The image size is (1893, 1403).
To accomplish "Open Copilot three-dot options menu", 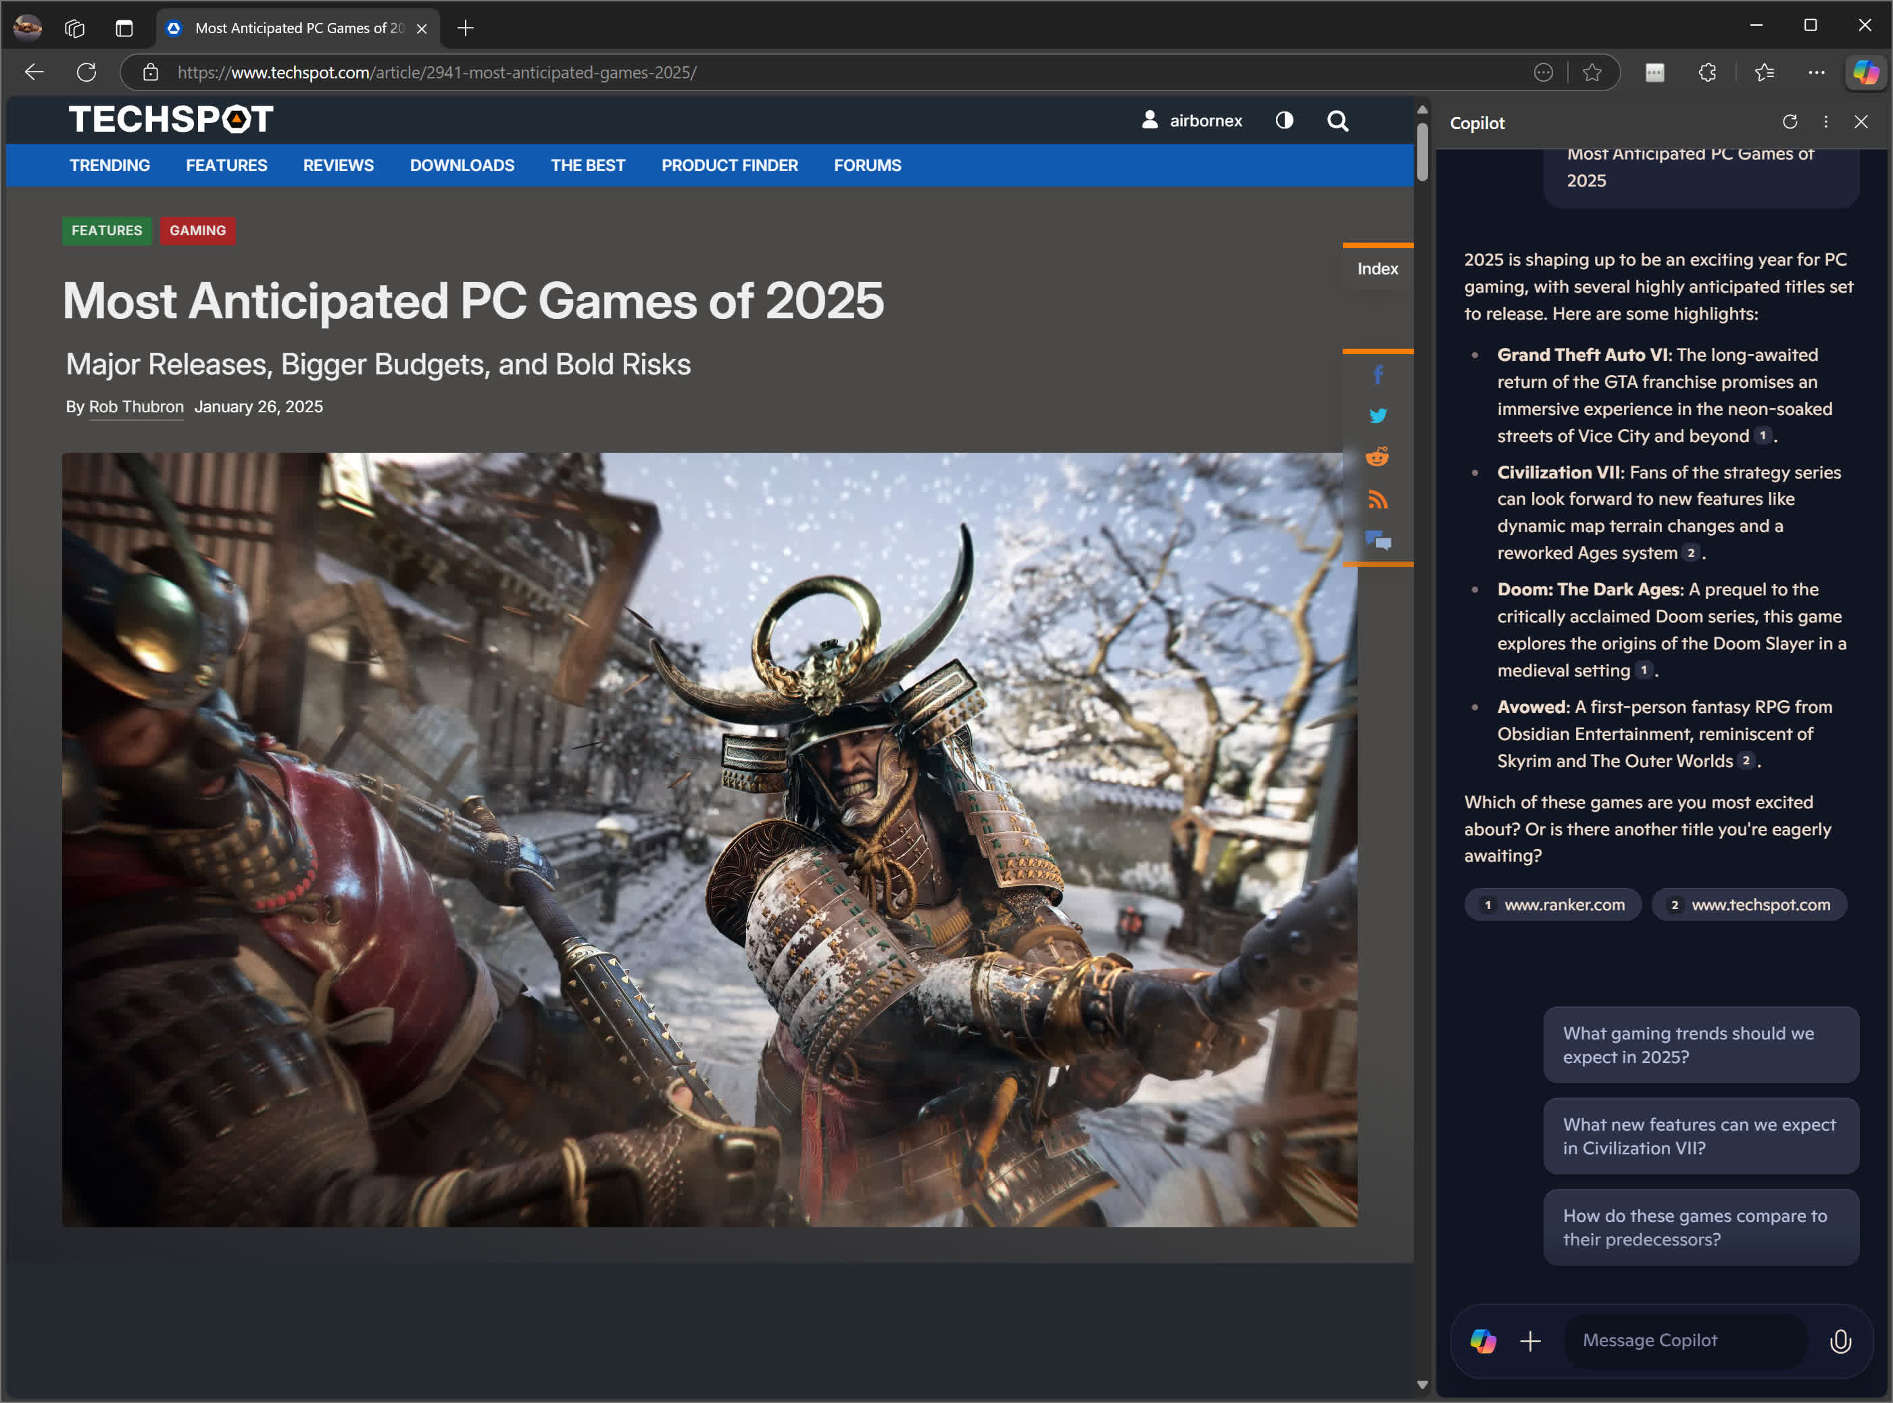I will (x=1826, y=122).
